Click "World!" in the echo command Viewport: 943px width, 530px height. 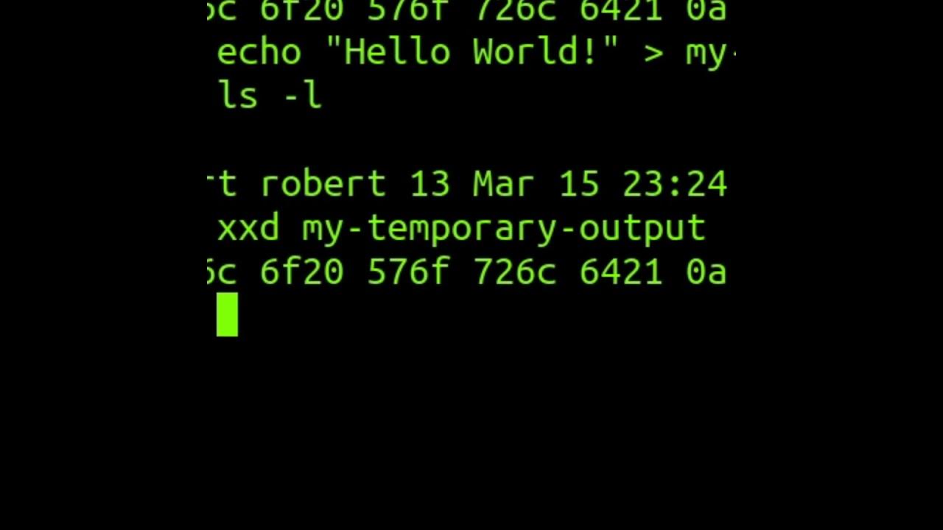pyautogui.click(x=536, y=53)
